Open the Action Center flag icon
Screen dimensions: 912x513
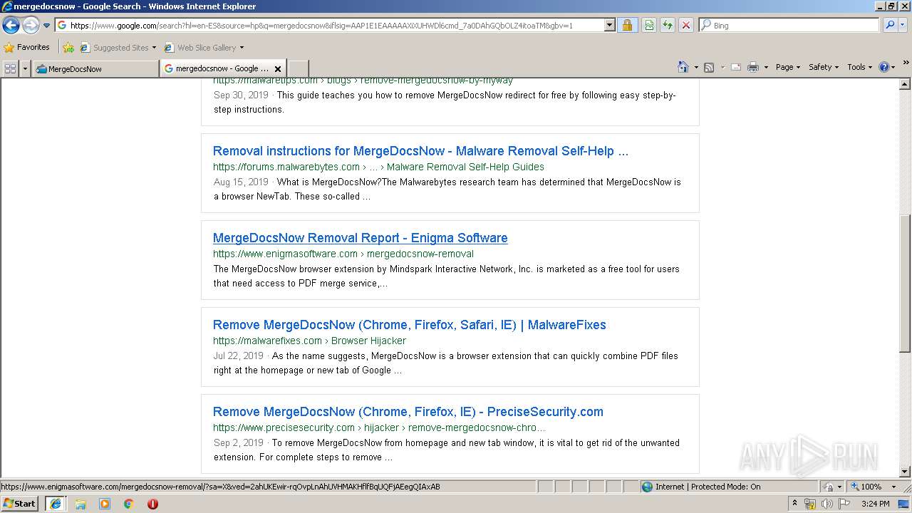tap(844, 504)
